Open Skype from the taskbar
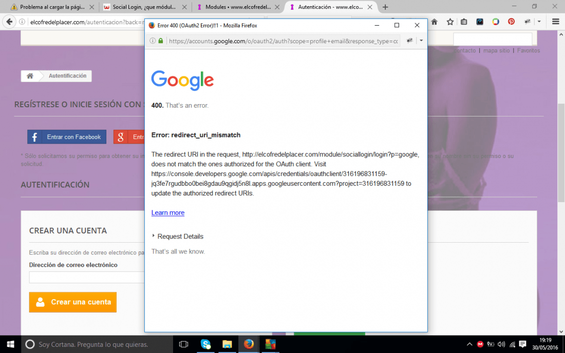Screen dimensions: 565x353 [205, 344]
